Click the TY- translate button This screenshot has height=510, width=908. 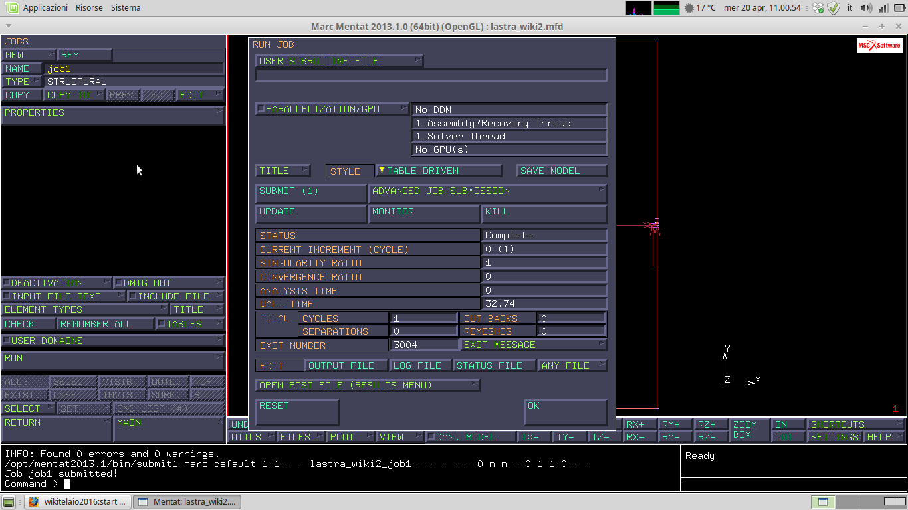click(570, 437)
